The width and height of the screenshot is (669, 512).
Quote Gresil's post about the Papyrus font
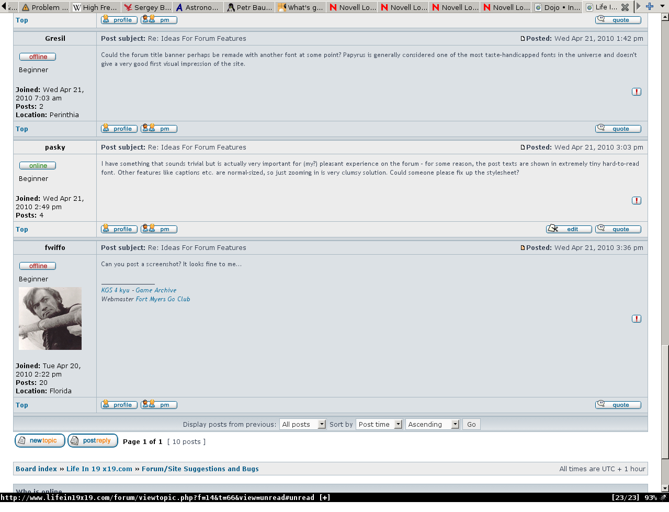click(618, 128)
